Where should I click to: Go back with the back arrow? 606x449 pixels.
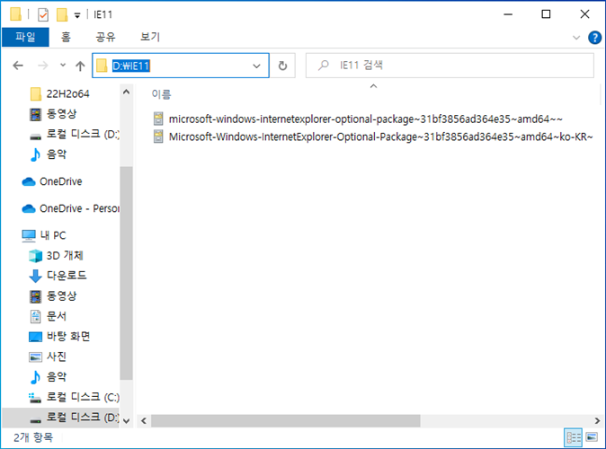pos(18,66)
